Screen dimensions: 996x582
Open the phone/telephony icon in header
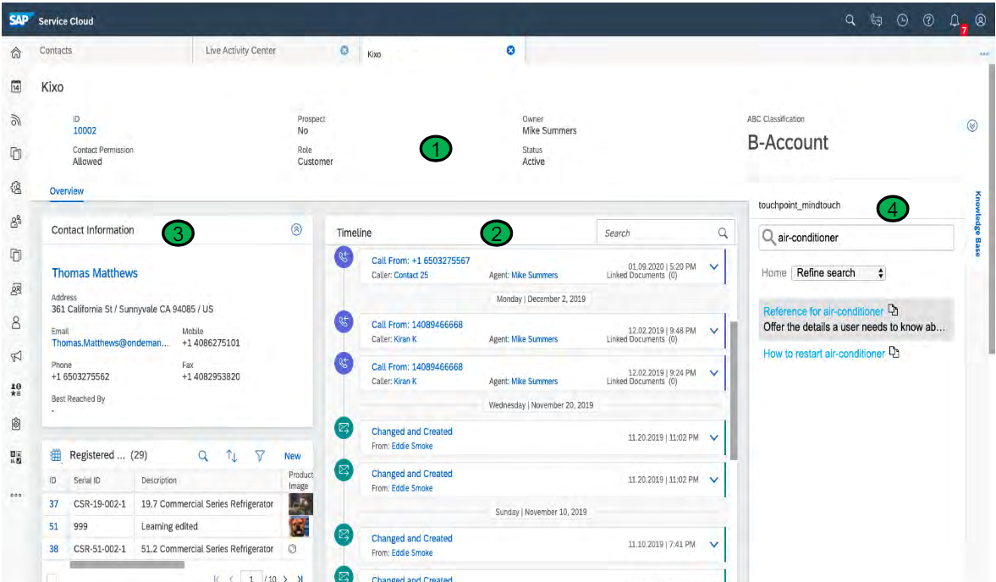tap(876, 20)
